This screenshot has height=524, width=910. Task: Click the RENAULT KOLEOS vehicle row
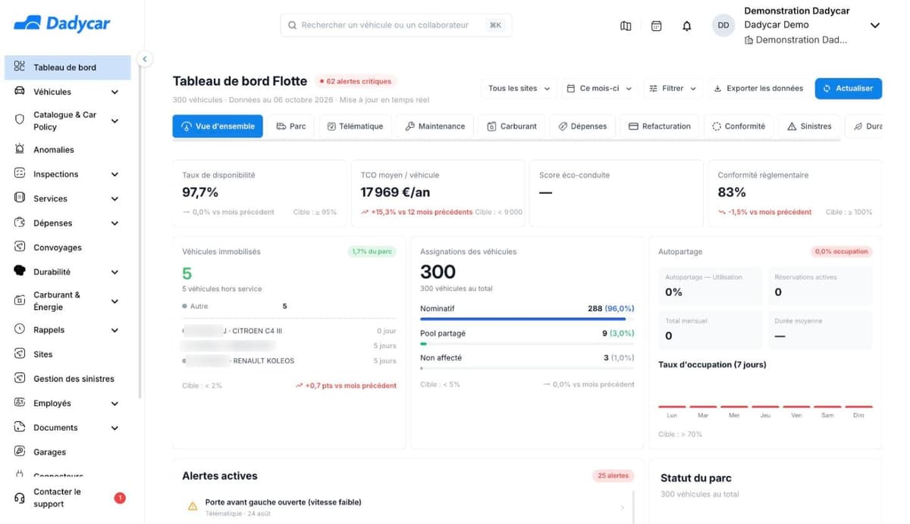[290, 360]
